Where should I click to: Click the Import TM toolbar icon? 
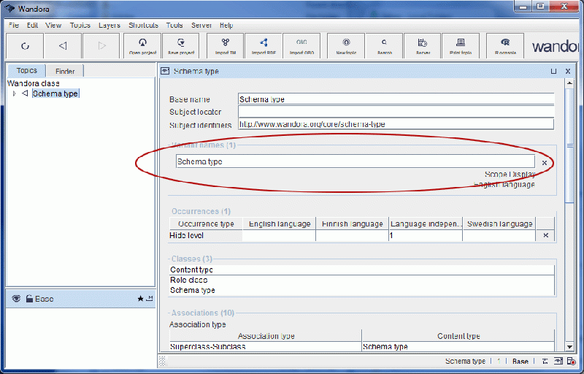pyautogui.click(x=225, y=45)
